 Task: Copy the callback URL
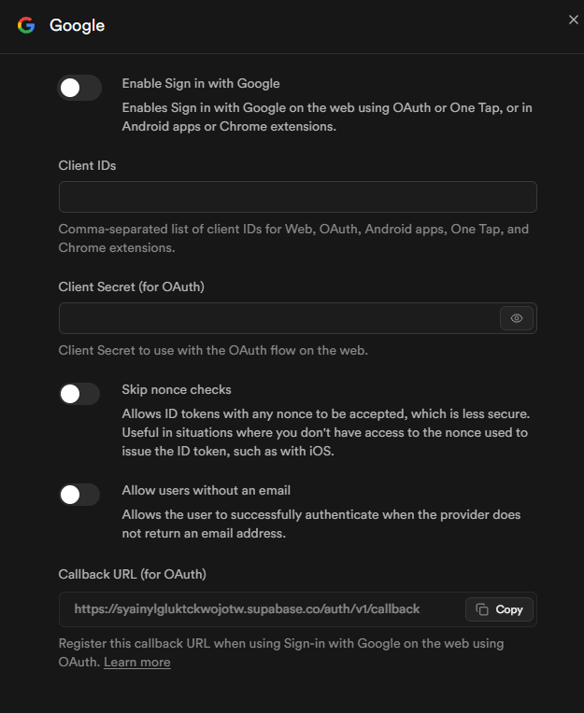tap(499, 609)
